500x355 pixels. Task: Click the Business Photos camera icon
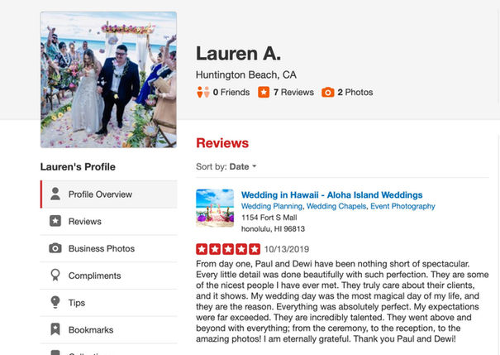55,248
